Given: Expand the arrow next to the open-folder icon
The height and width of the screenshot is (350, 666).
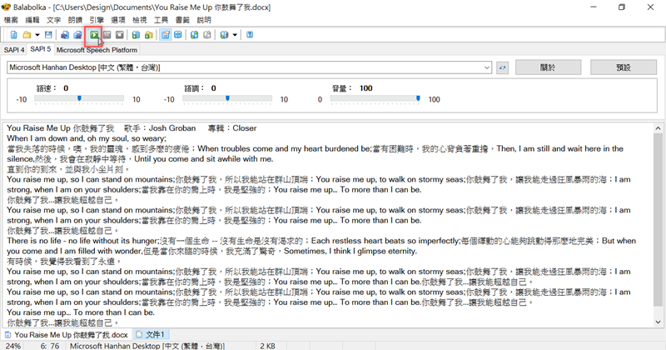Looking at the screenshot, I should point(37,35).
